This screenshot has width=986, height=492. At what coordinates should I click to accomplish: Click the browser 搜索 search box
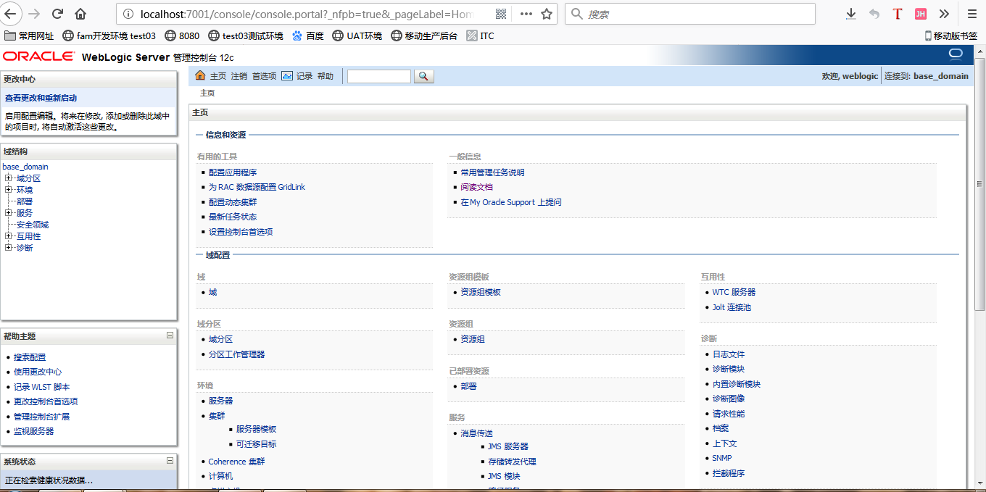coord(690,14)
